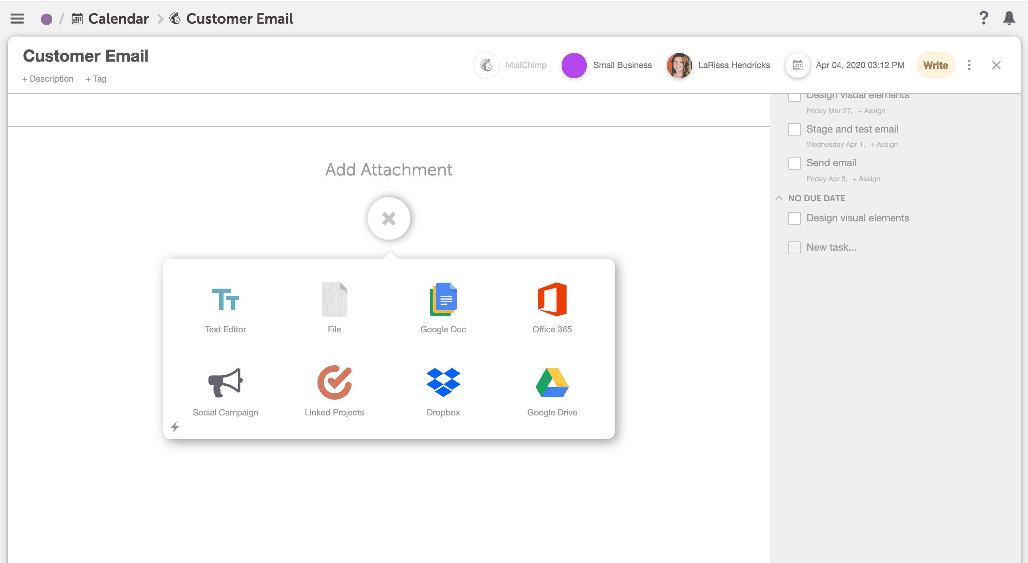Click the lightning bolt icon in popup

tap(175, 427)
